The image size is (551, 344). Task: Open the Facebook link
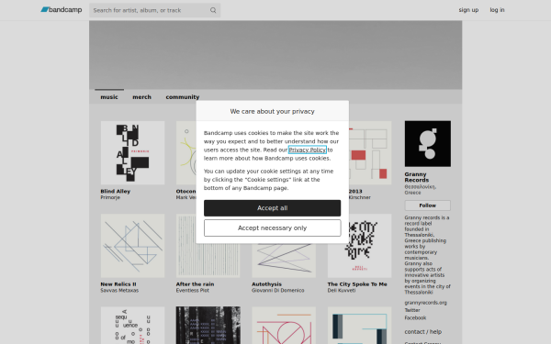tap(415, 318)
